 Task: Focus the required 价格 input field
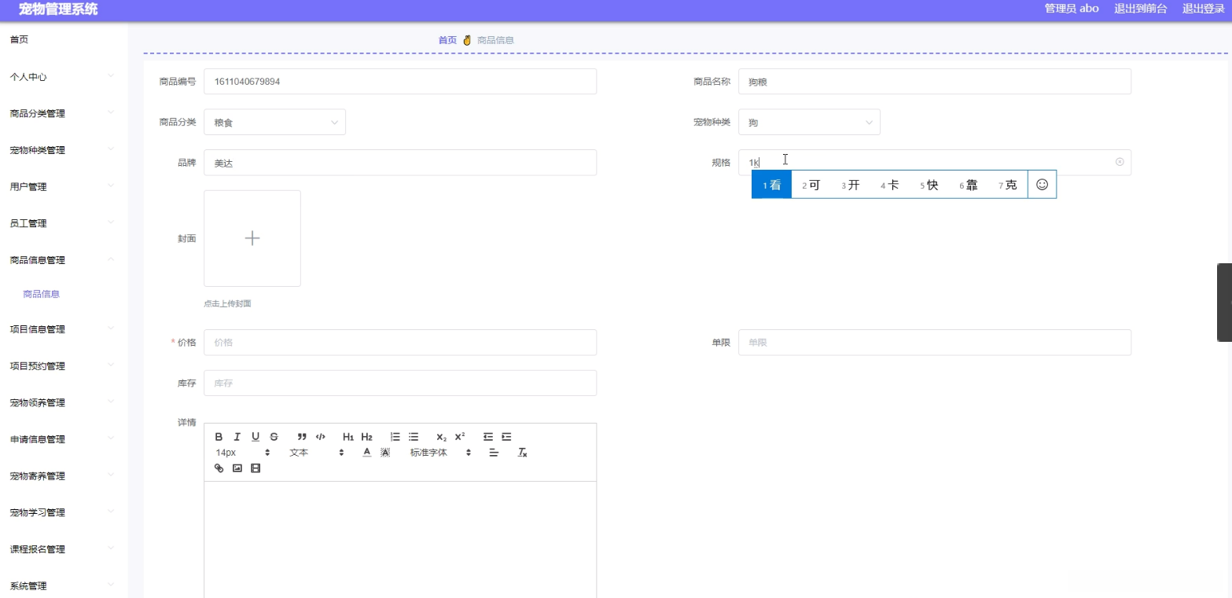pyautogui.click(x=400, y=343)
